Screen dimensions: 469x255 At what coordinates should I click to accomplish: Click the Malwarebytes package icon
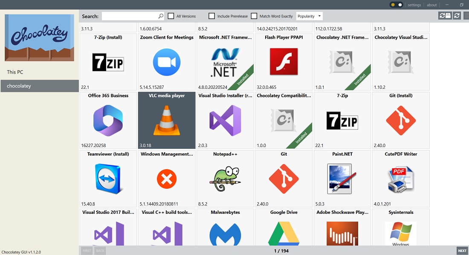tap(225, 233)
